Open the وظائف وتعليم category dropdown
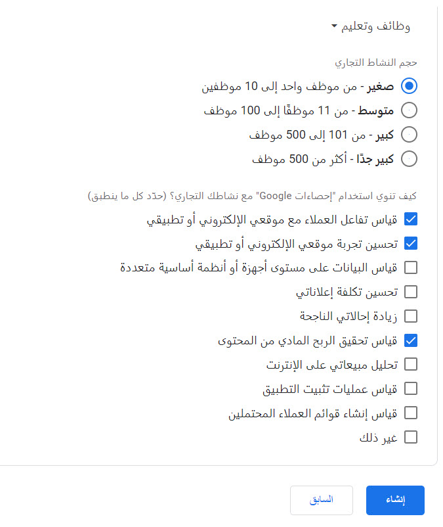This screenshot has height=527, width=443. pyautogui.click(x=371, y=27)
